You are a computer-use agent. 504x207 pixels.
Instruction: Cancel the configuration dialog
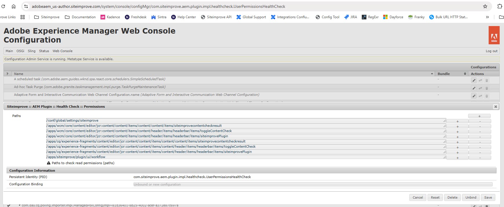pyautogui.click(x=418, y=197)
